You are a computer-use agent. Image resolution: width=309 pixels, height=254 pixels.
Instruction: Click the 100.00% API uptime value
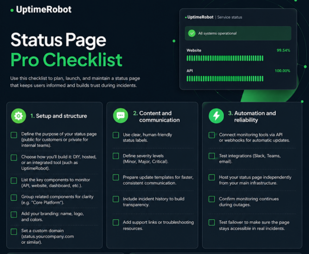pos(282,71)
